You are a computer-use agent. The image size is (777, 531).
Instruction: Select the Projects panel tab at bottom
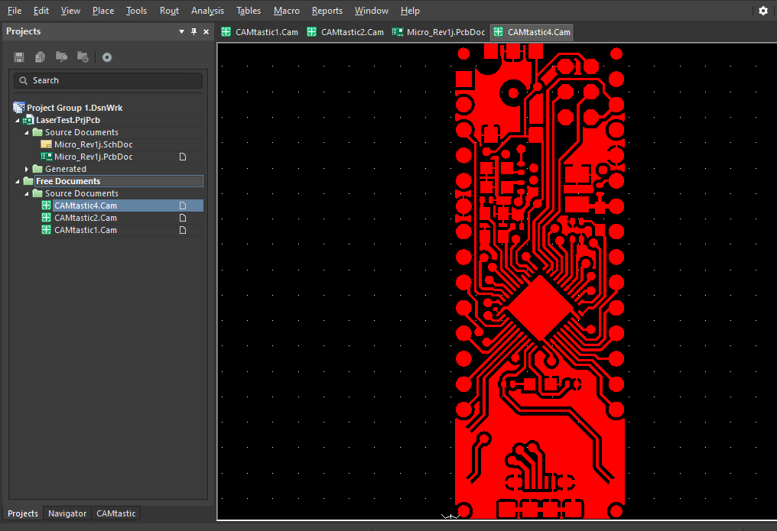(x=23, y=513)
